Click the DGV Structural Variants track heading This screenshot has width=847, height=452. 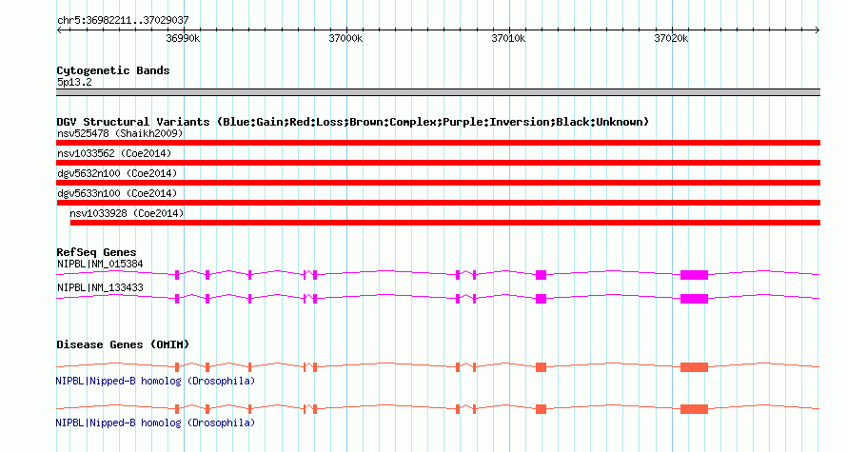coord(353,122)
